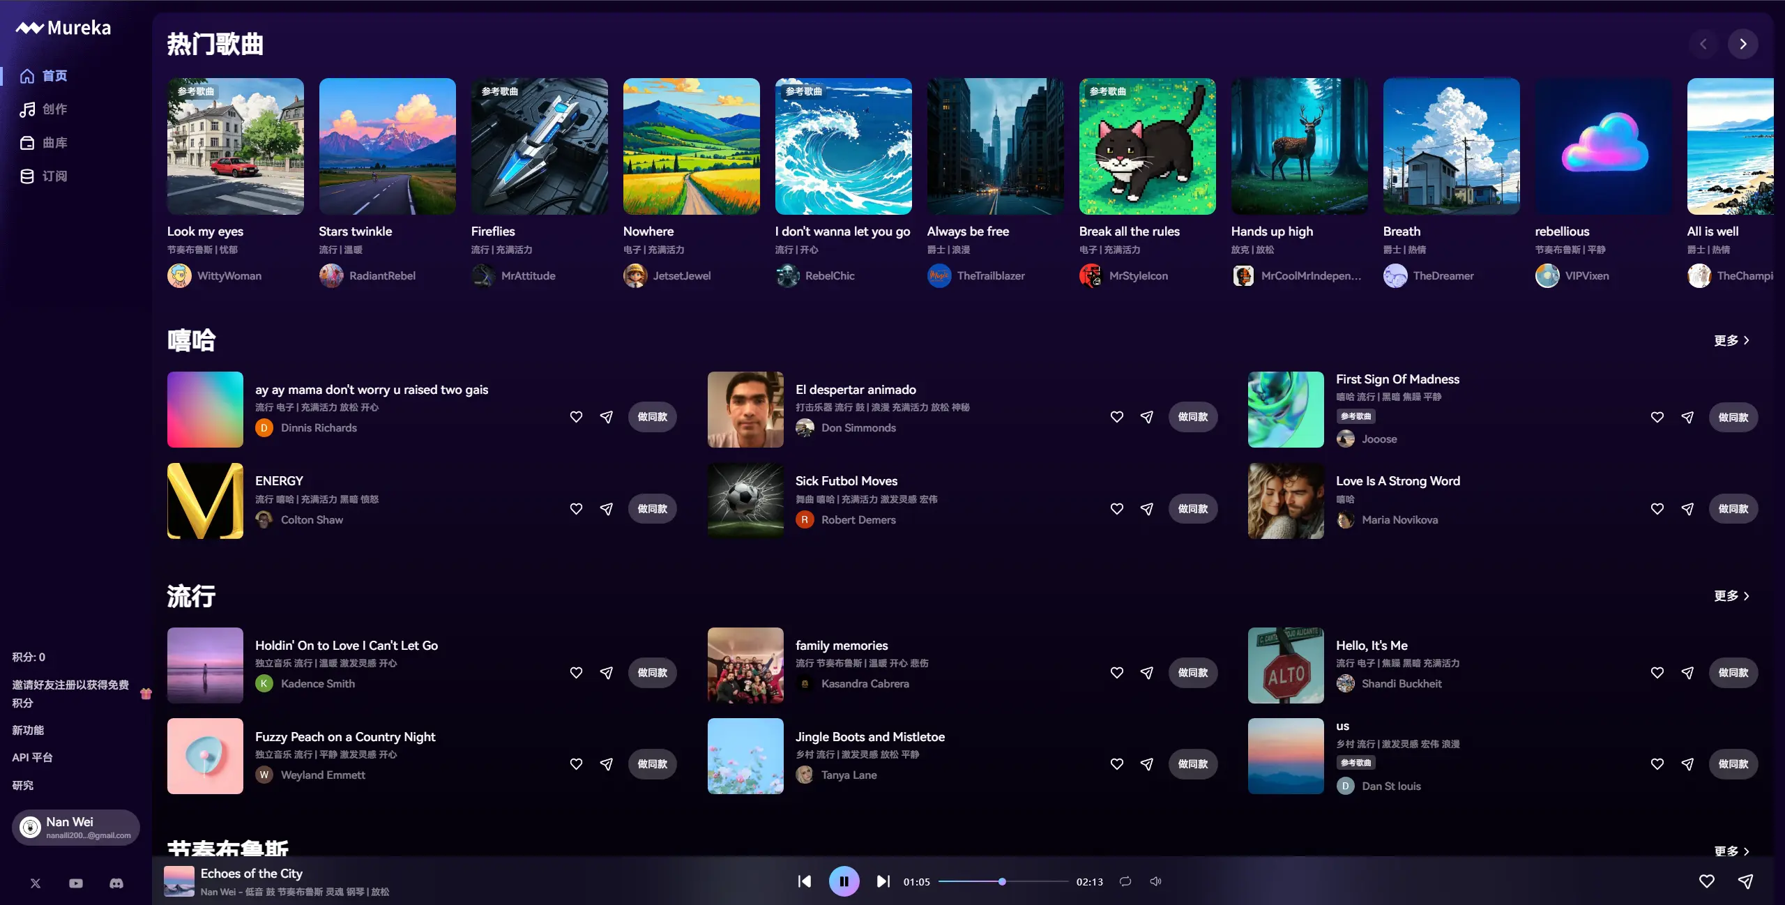Skip to the next track
The width and height of the screenshot is (1785, 905).
[x=883, y=881]
